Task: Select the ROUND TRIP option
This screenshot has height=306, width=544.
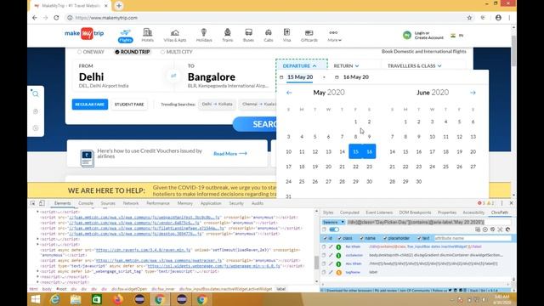Action: (x=133, y=52)
